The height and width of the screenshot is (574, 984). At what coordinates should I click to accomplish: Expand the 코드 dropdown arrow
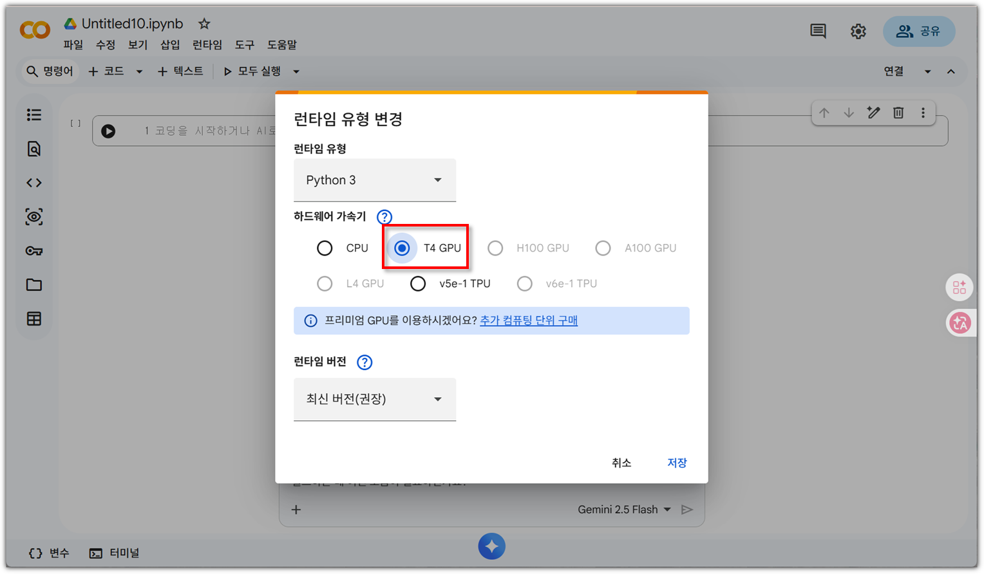(x=139, y=71)
